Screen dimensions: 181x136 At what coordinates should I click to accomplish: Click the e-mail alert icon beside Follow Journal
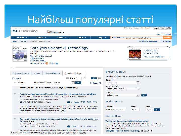[52, 63]
